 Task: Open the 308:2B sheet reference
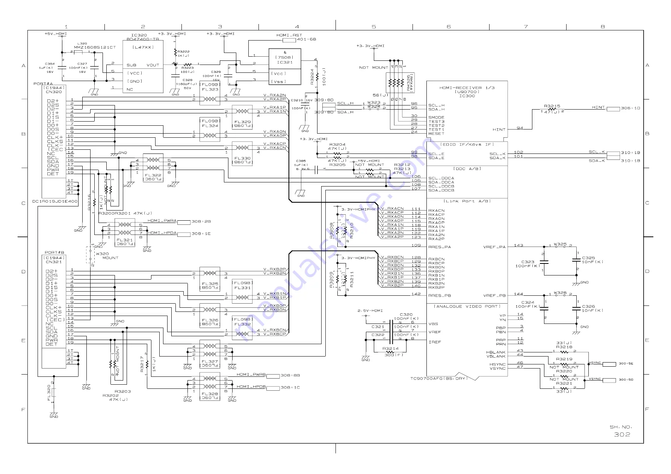201,221
